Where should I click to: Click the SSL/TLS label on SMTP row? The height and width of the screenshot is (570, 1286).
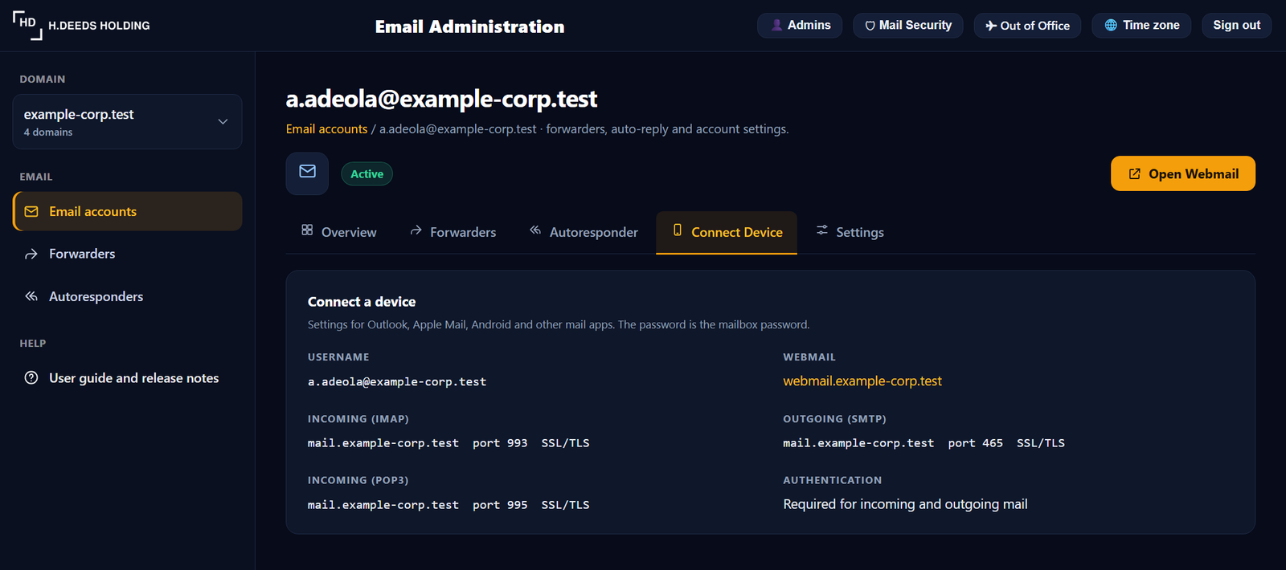[x=1041, y=443]
